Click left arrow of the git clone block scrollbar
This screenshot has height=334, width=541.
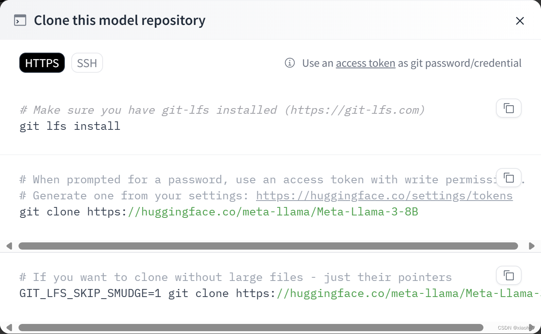click(x=9, y=246)
